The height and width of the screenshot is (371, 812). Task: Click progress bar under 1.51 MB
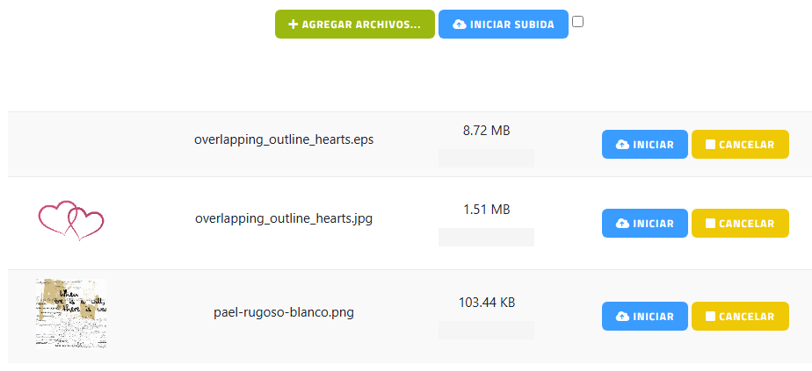(x=486, y=237)
